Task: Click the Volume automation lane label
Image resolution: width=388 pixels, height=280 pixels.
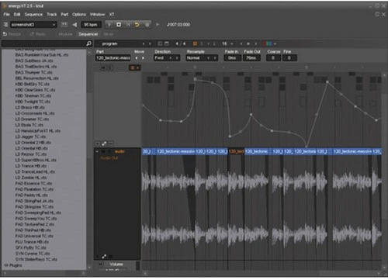Action: [x=116, y=264]
